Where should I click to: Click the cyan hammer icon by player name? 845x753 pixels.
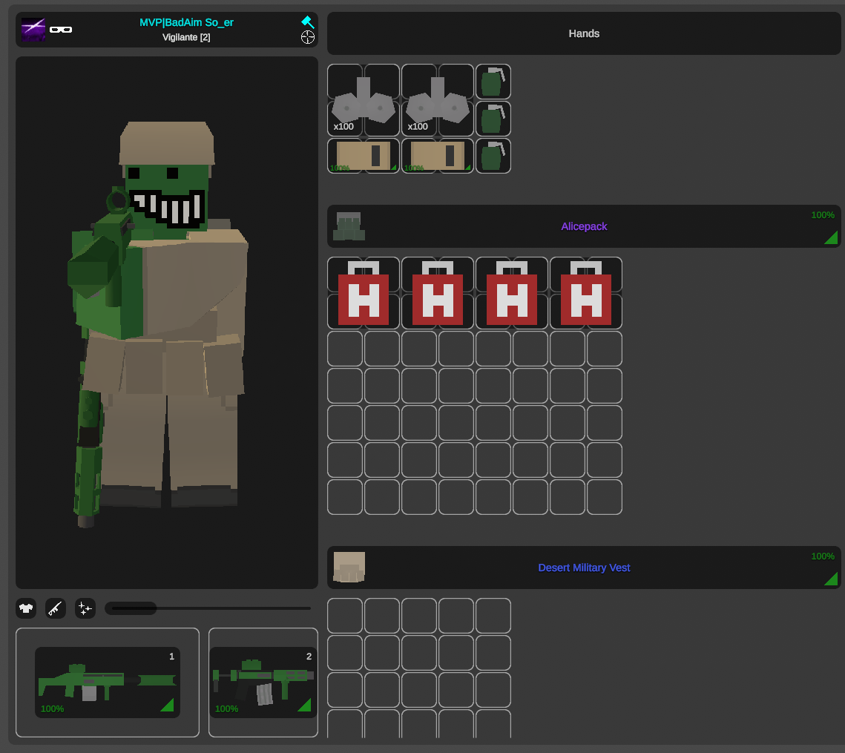click(307, 22)
